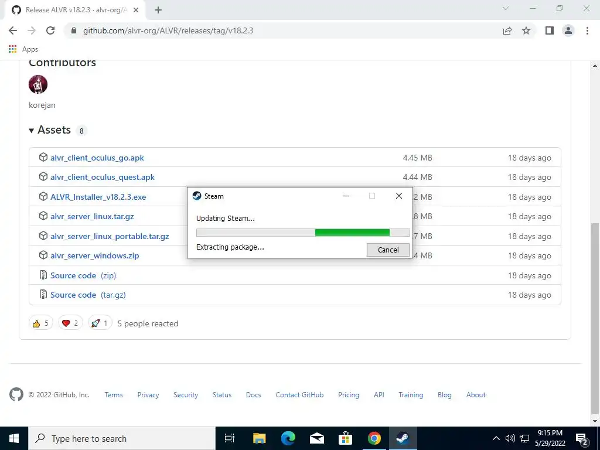Click the Steam logo in dialog title
Viewport: 600px width, 450px height.
click(197, 196)
